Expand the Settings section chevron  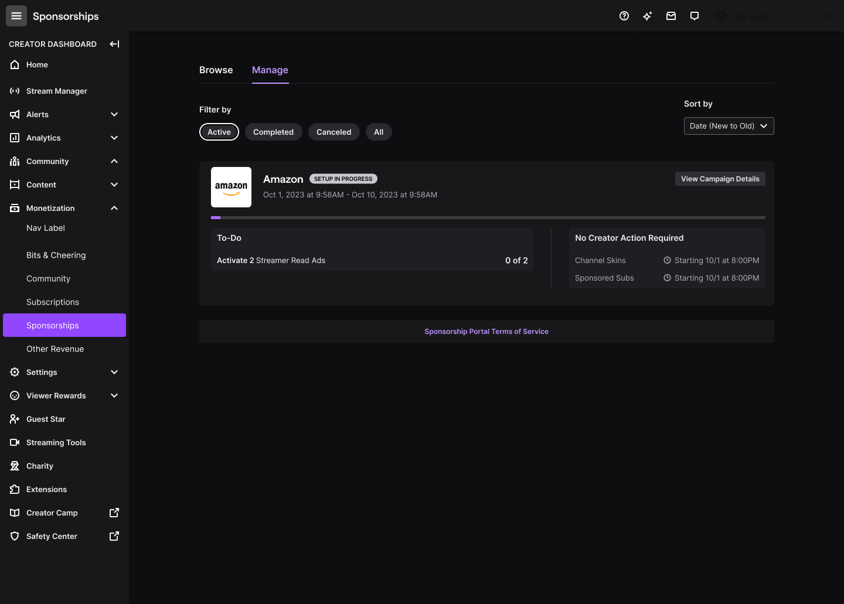point(114,372)
